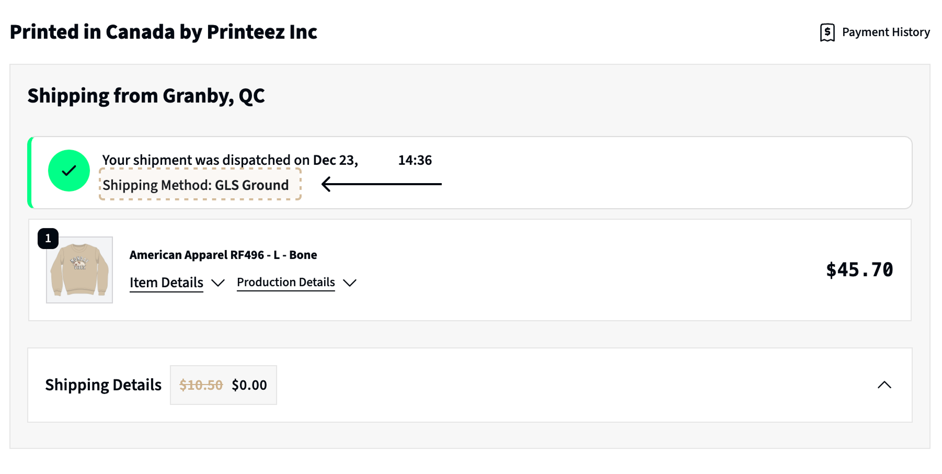Image resolution: width=942 pixels, height=474 pixels.
Task: Click the $45.70 item price
Action: (x=859, y=270)
